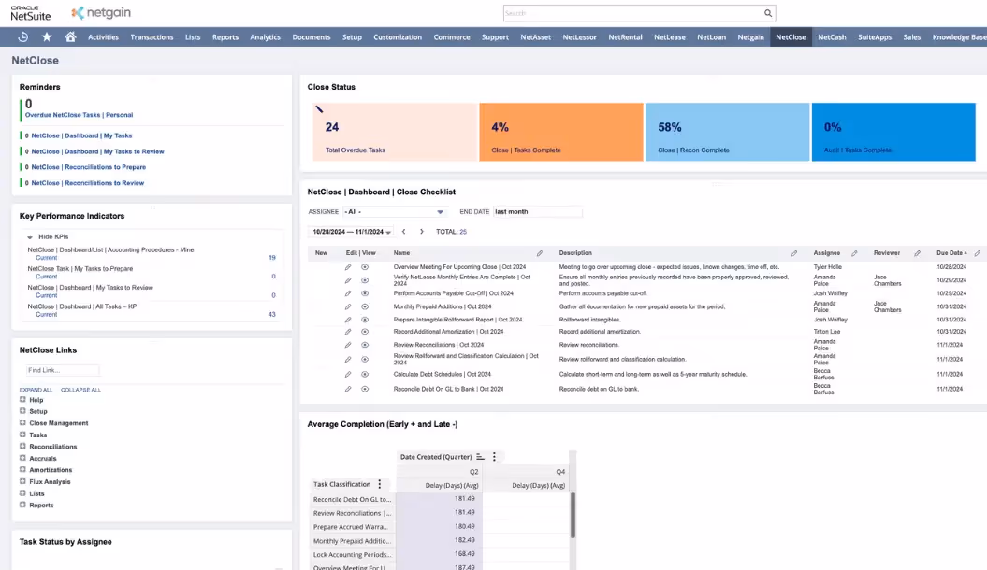
Task: Open the Assignee dropdown
Action: point(394,212)
